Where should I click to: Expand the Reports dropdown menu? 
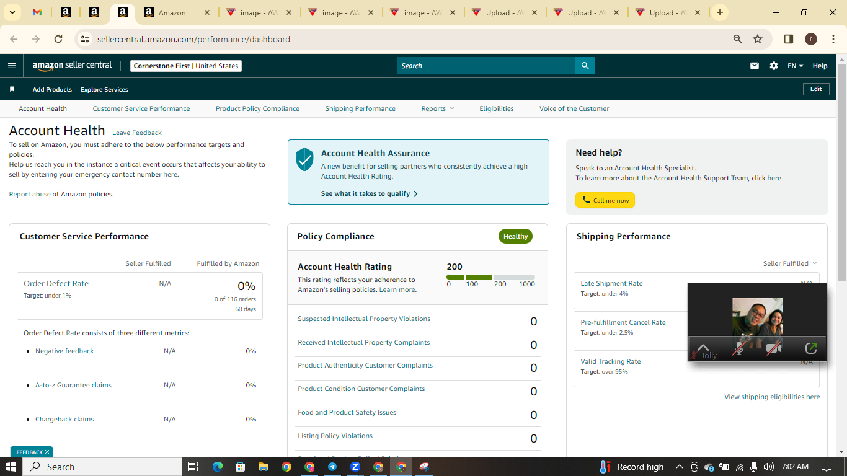tap(438, 108)
